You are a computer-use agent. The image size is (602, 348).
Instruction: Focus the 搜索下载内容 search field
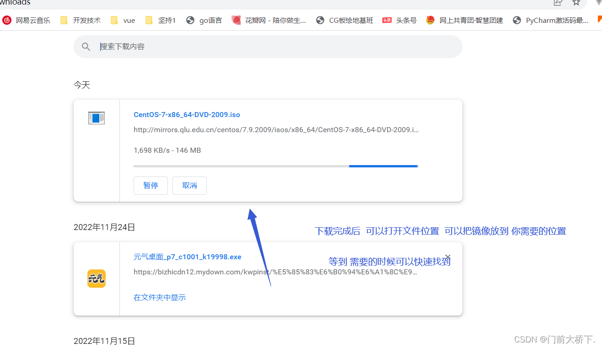click(x=268, y=47)
